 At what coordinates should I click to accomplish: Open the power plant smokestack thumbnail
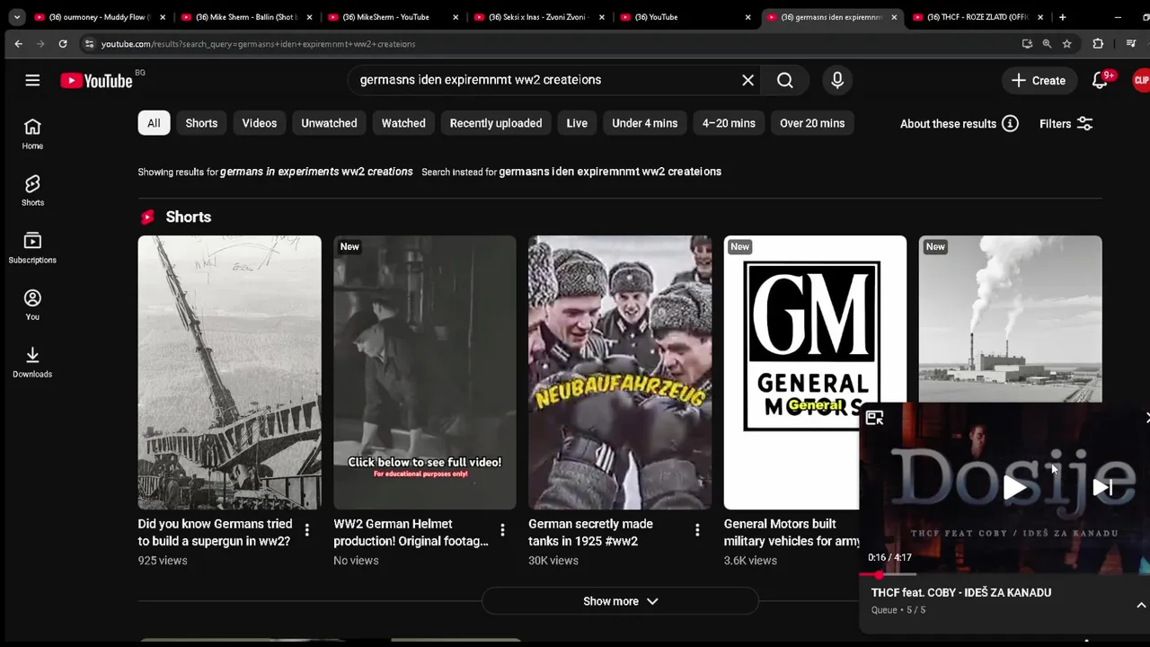[x=1010, y=319]
